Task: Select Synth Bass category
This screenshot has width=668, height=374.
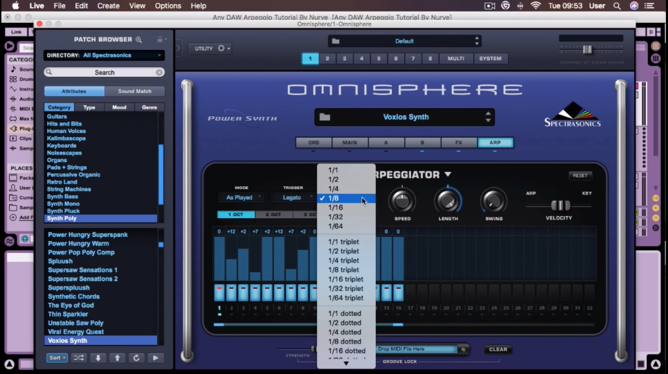Action: pyautogui.click(x=62, y=197)
